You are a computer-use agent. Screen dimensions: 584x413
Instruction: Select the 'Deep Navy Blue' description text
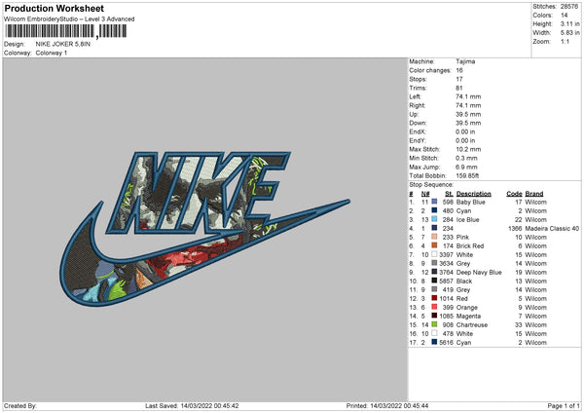(x=479, y=272)
